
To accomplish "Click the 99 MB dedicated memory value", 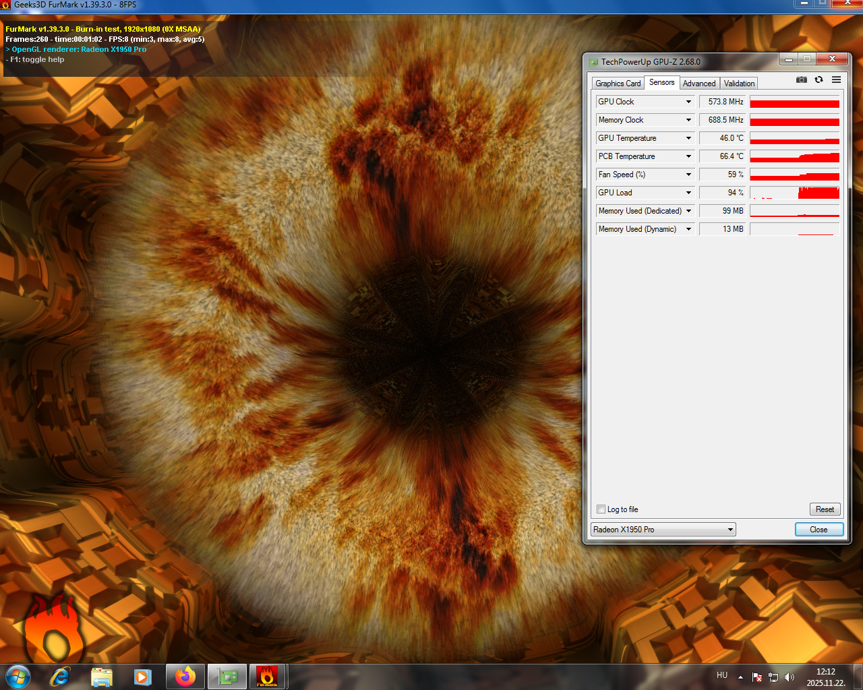I will pyautogui.click(x=722, y=211).
